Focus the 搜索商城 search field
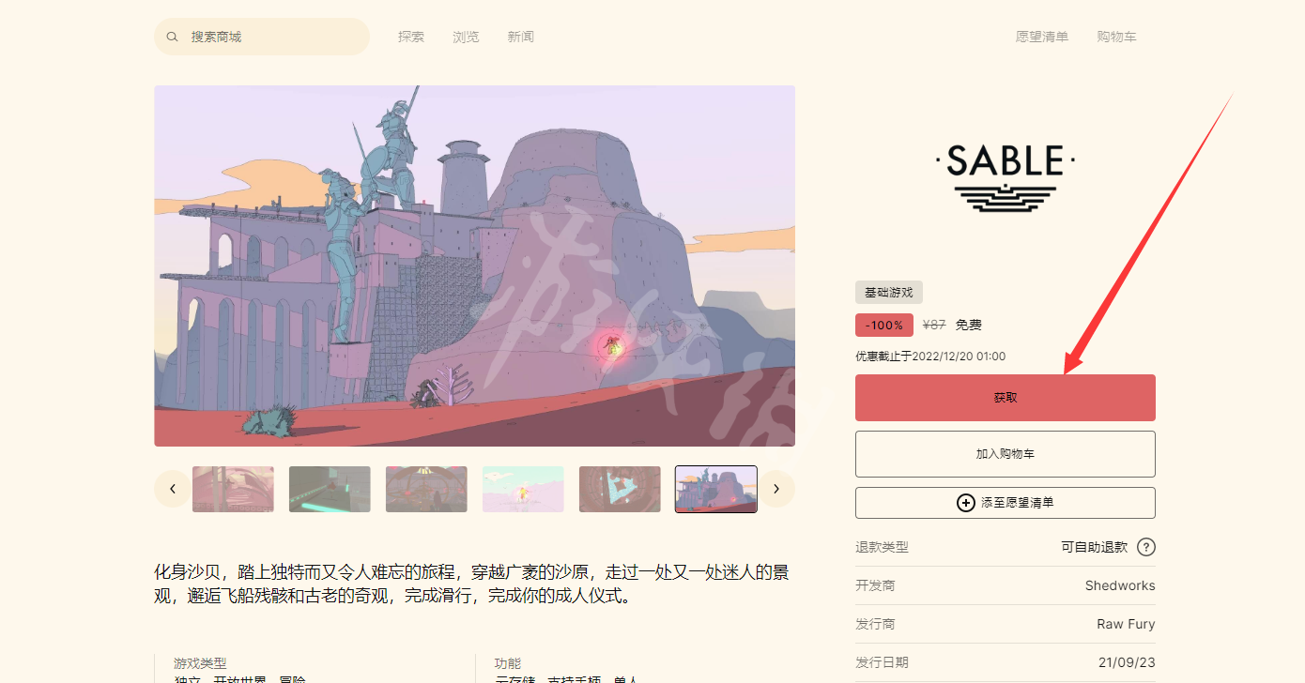 click(x=262, y=37)
